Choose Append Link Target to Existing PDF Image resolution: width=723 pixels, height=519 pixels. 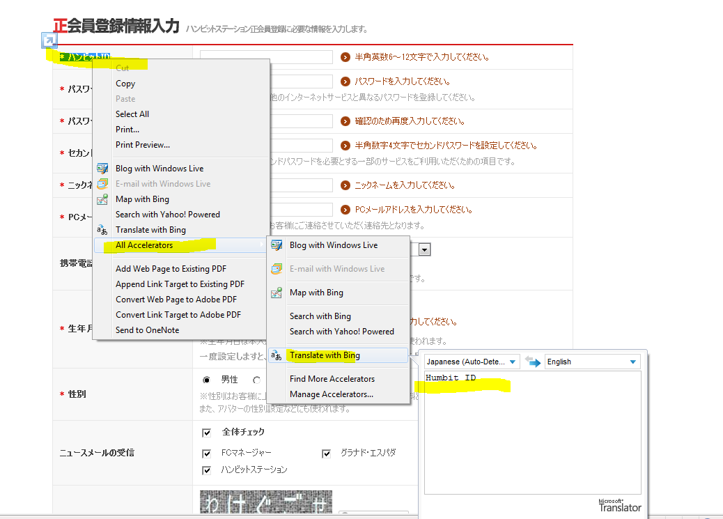[180, 284]
